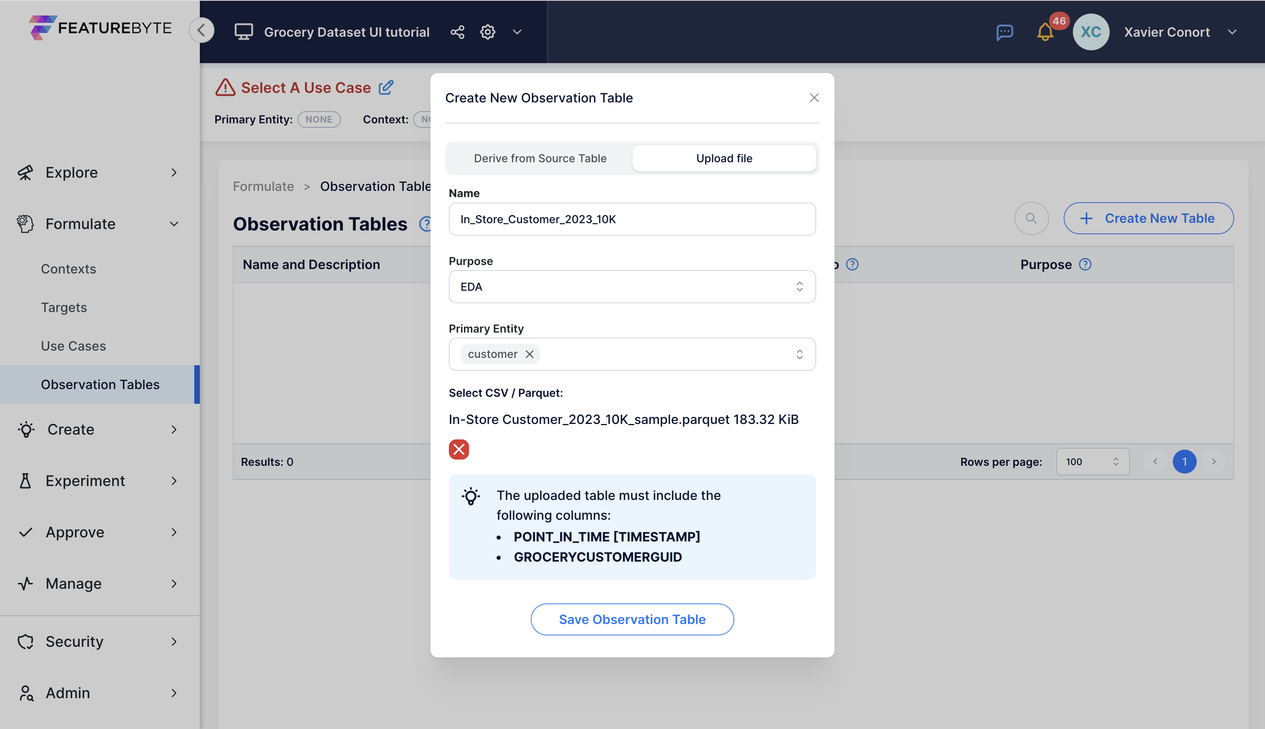Image resolution: width=1265 pixels, height=729 pixels.
Task: Click the Security shield icon
Action: coord(25,641)
